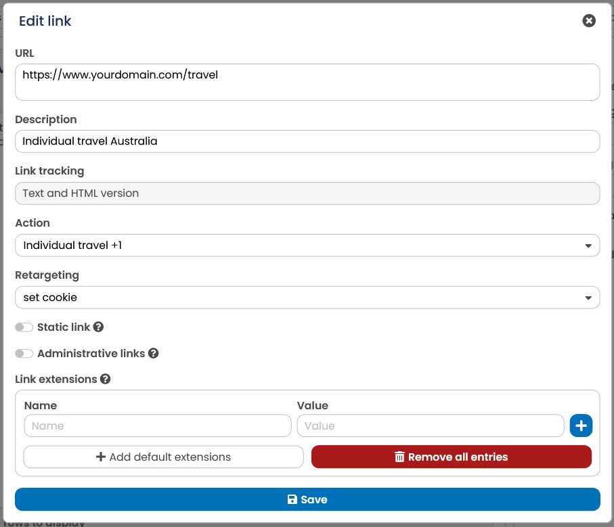Click the Action dropdown arrow
Image resolution: width=614 pixels, height=527 pixels.
point(588,246)
